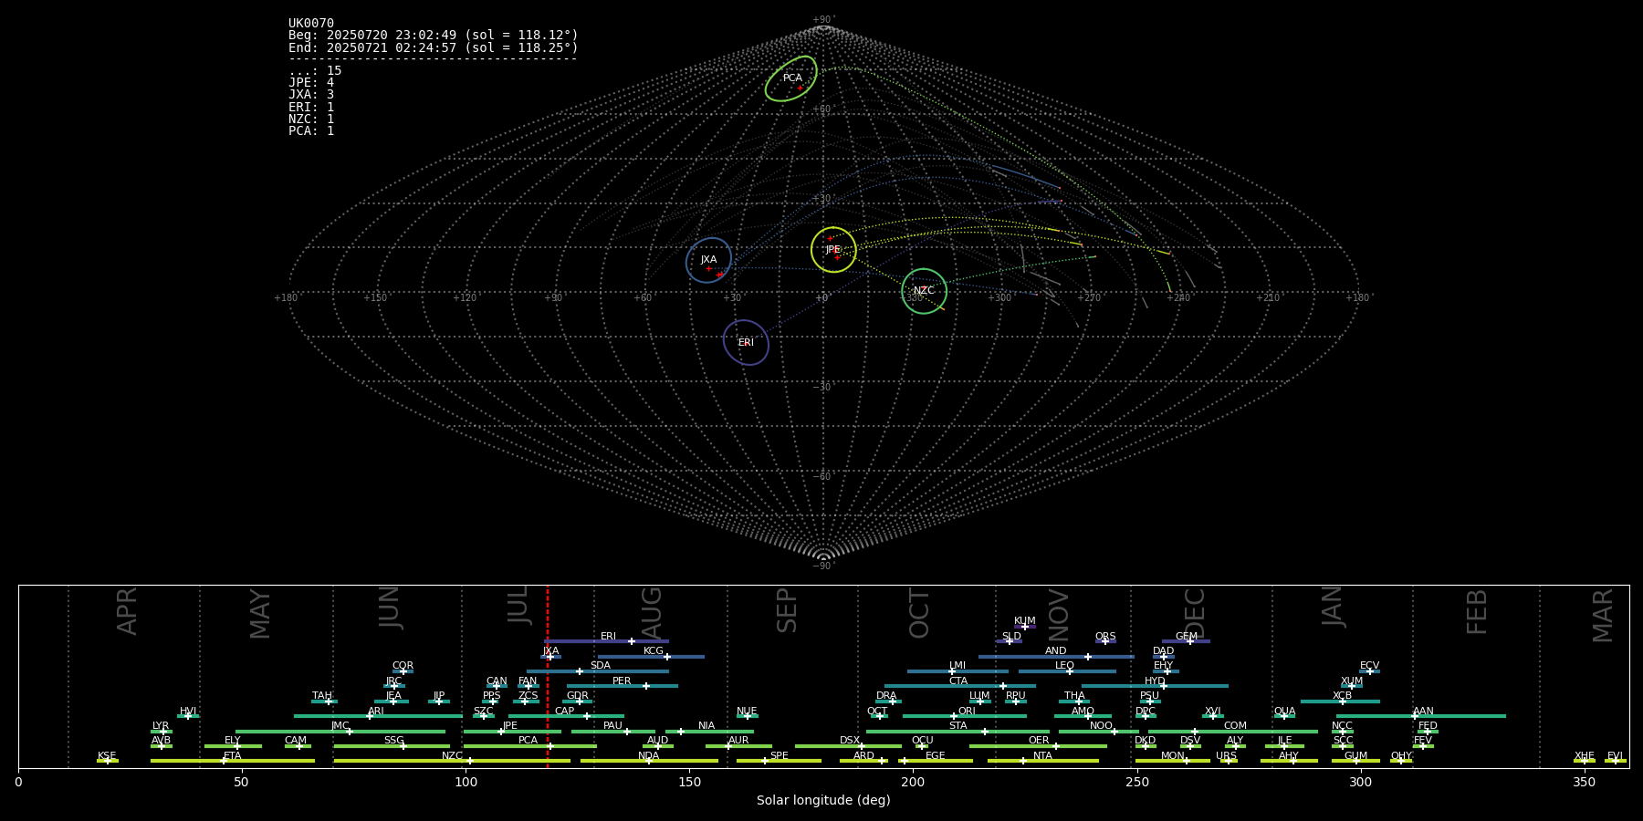Click the ECV shower label in the timeline
Image resolution: width=1643 pixels, height=821 pixels.
point(1369,666)
